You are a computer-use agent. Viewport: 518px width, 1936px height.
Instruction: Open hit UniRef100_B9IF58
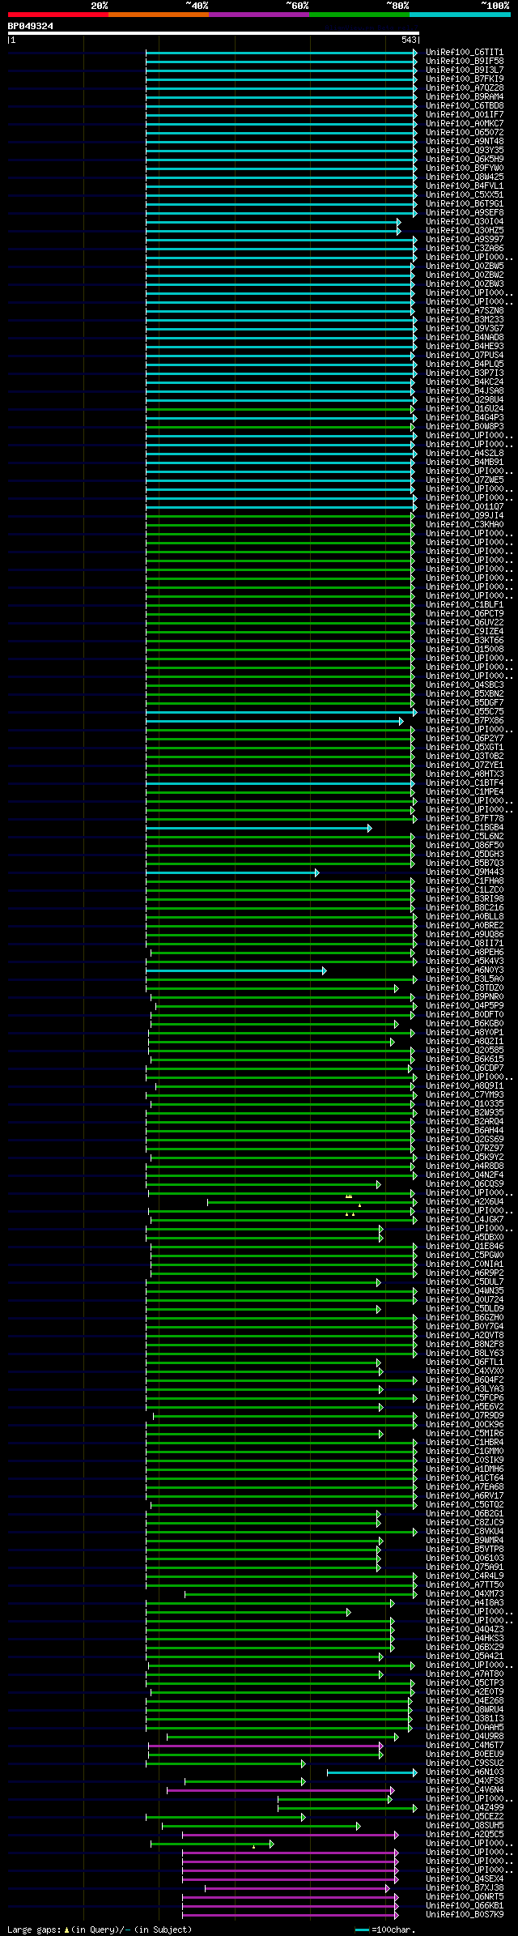pos(465,61)
